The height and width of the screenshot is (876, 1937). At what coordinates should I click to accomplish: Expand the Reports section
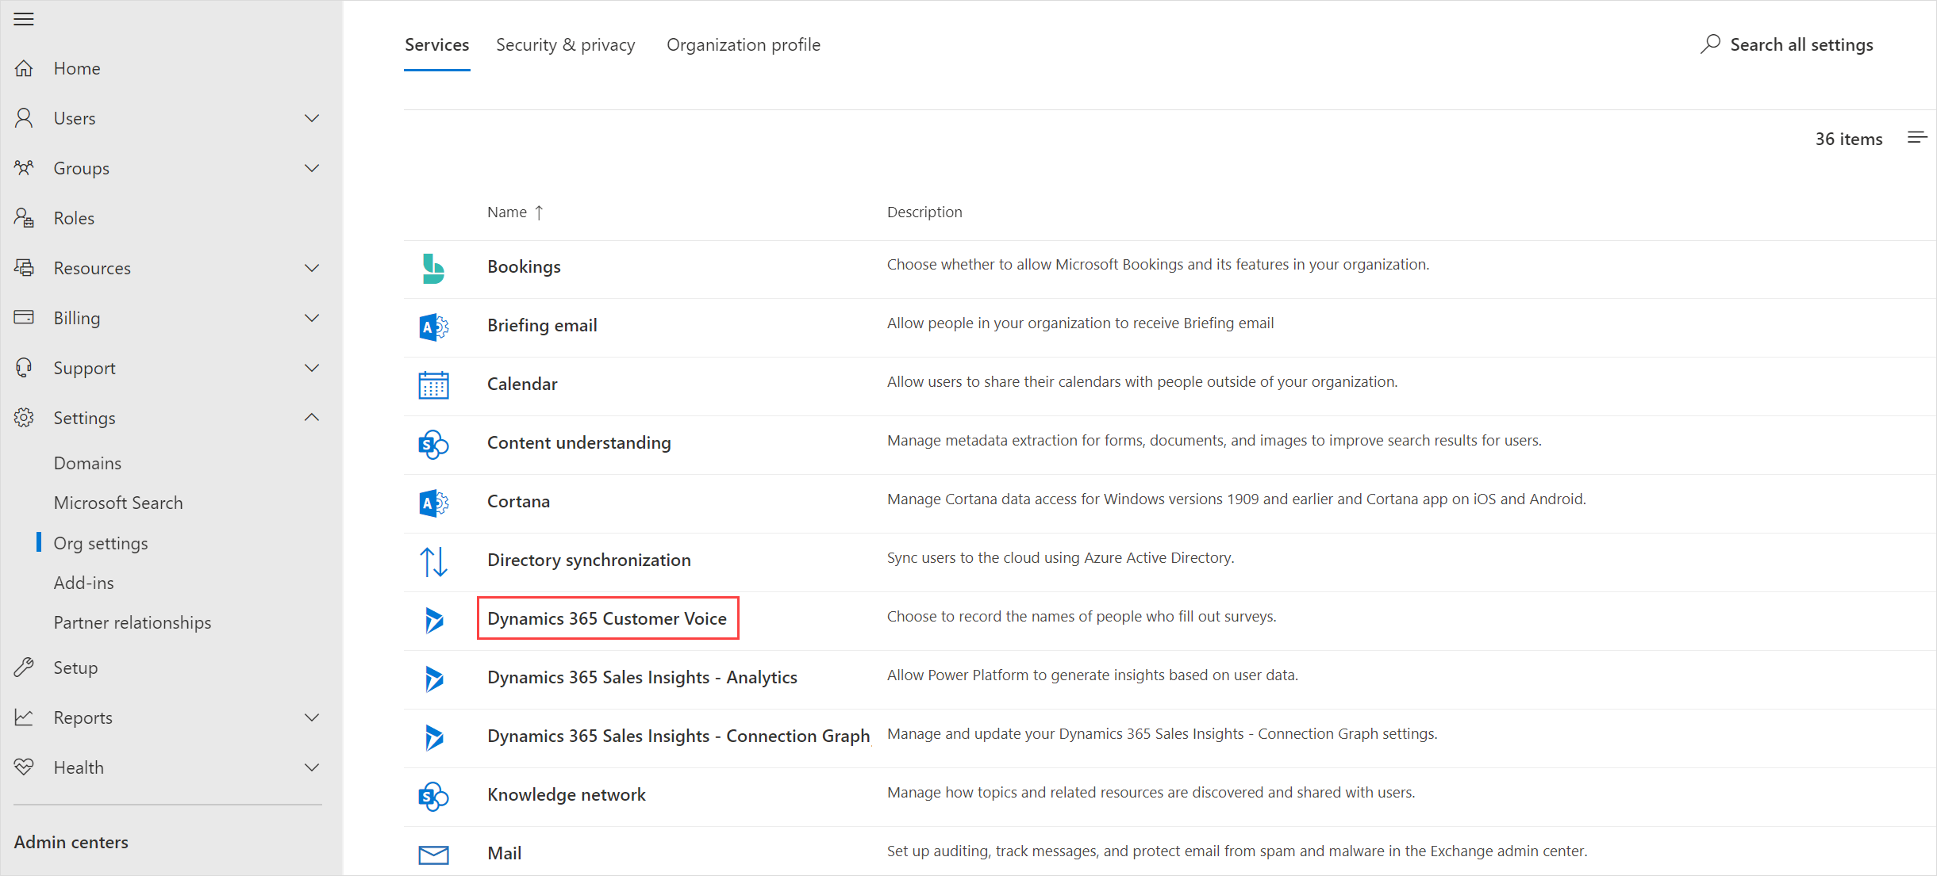click(311, 717)
